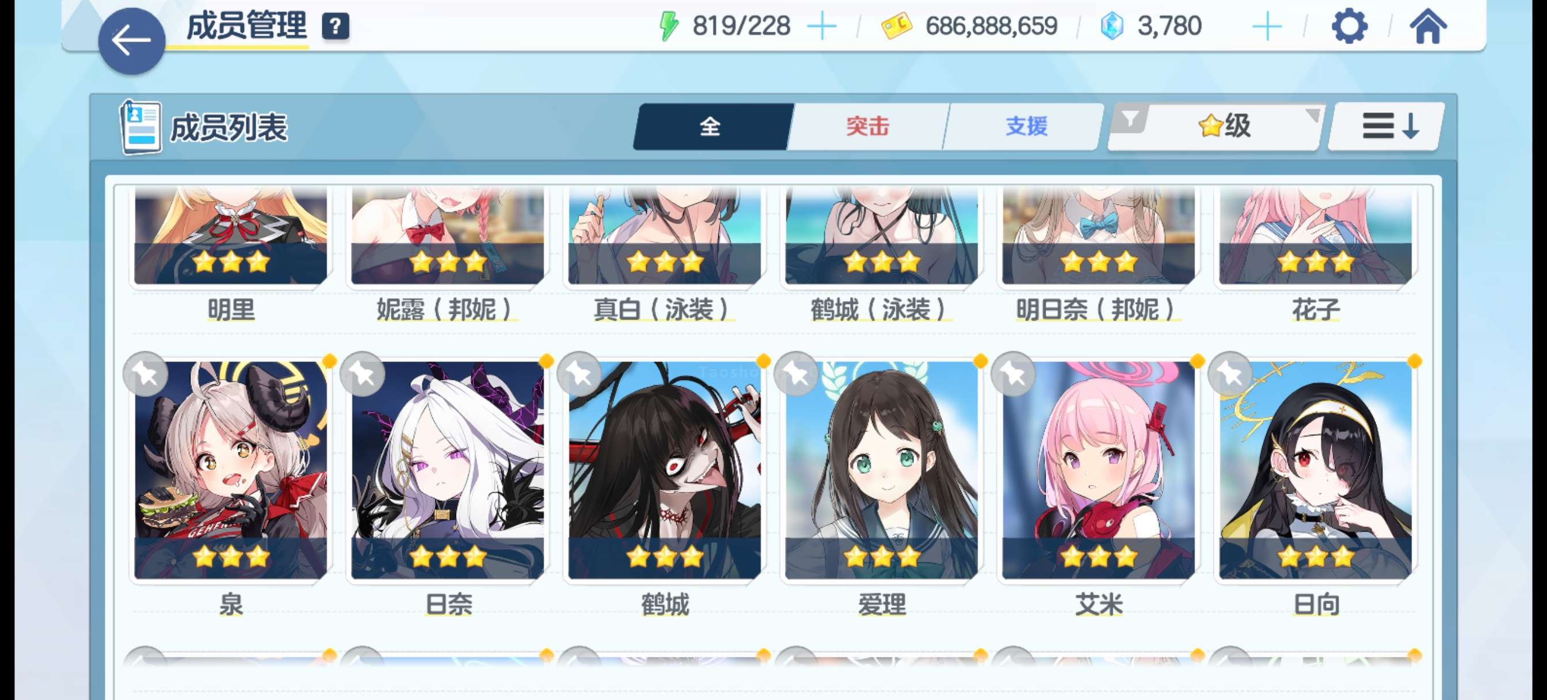This screenshot has width=1547, height=700.
Task: Open the filter funnel options
Action: (1130, 119)
